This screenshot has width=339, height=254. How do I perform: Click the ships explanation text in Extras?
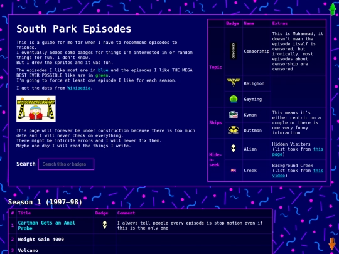click(296, 122)
